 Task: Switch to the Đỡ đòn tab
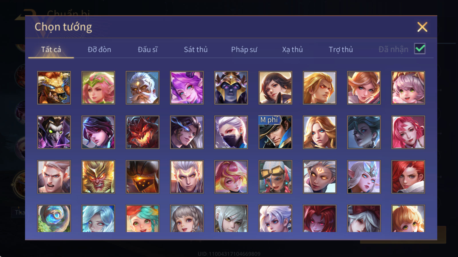coord(99,49)
